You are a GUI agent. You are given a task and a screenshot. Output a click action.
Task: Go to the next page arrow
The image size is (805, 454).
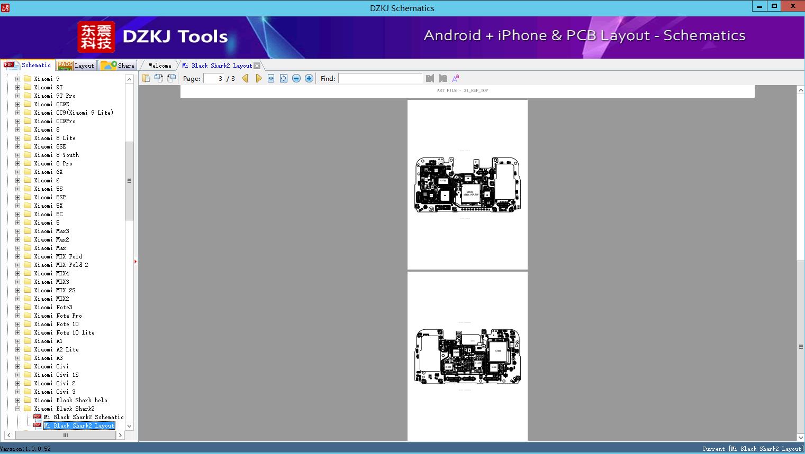pos(258,78)
